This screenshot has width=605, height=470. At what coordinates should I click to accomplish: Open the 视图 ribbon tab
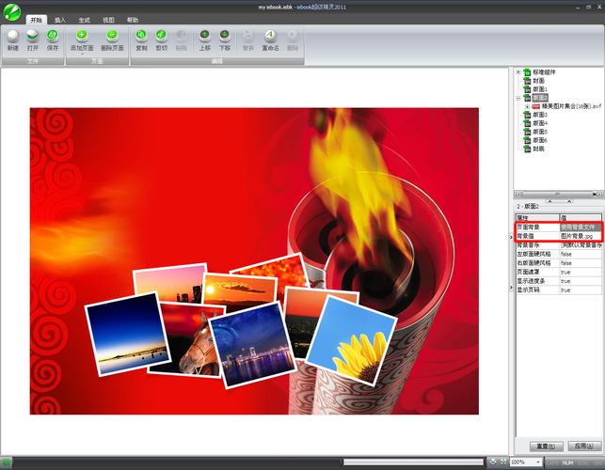(x=108, y=19)
